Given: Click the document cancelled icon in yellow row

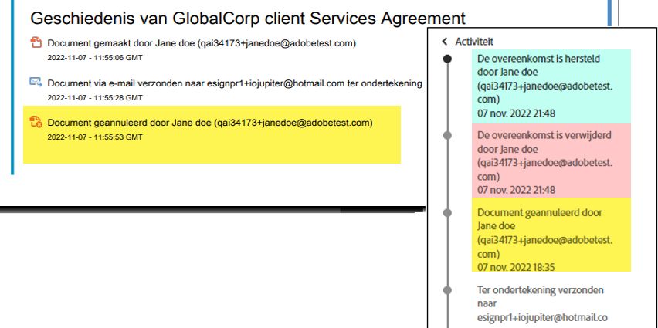Looking at the screenshot, I should point(36,122).
